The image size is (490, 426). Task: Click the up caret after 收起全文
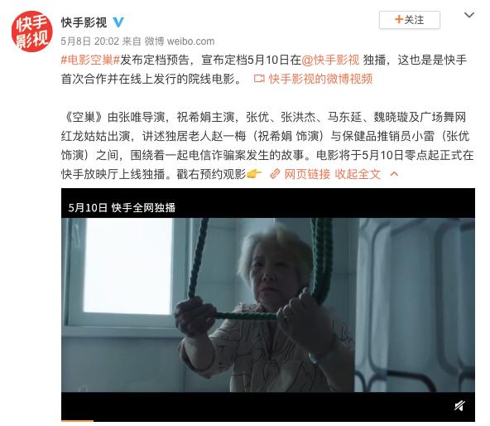coord(394,174)
